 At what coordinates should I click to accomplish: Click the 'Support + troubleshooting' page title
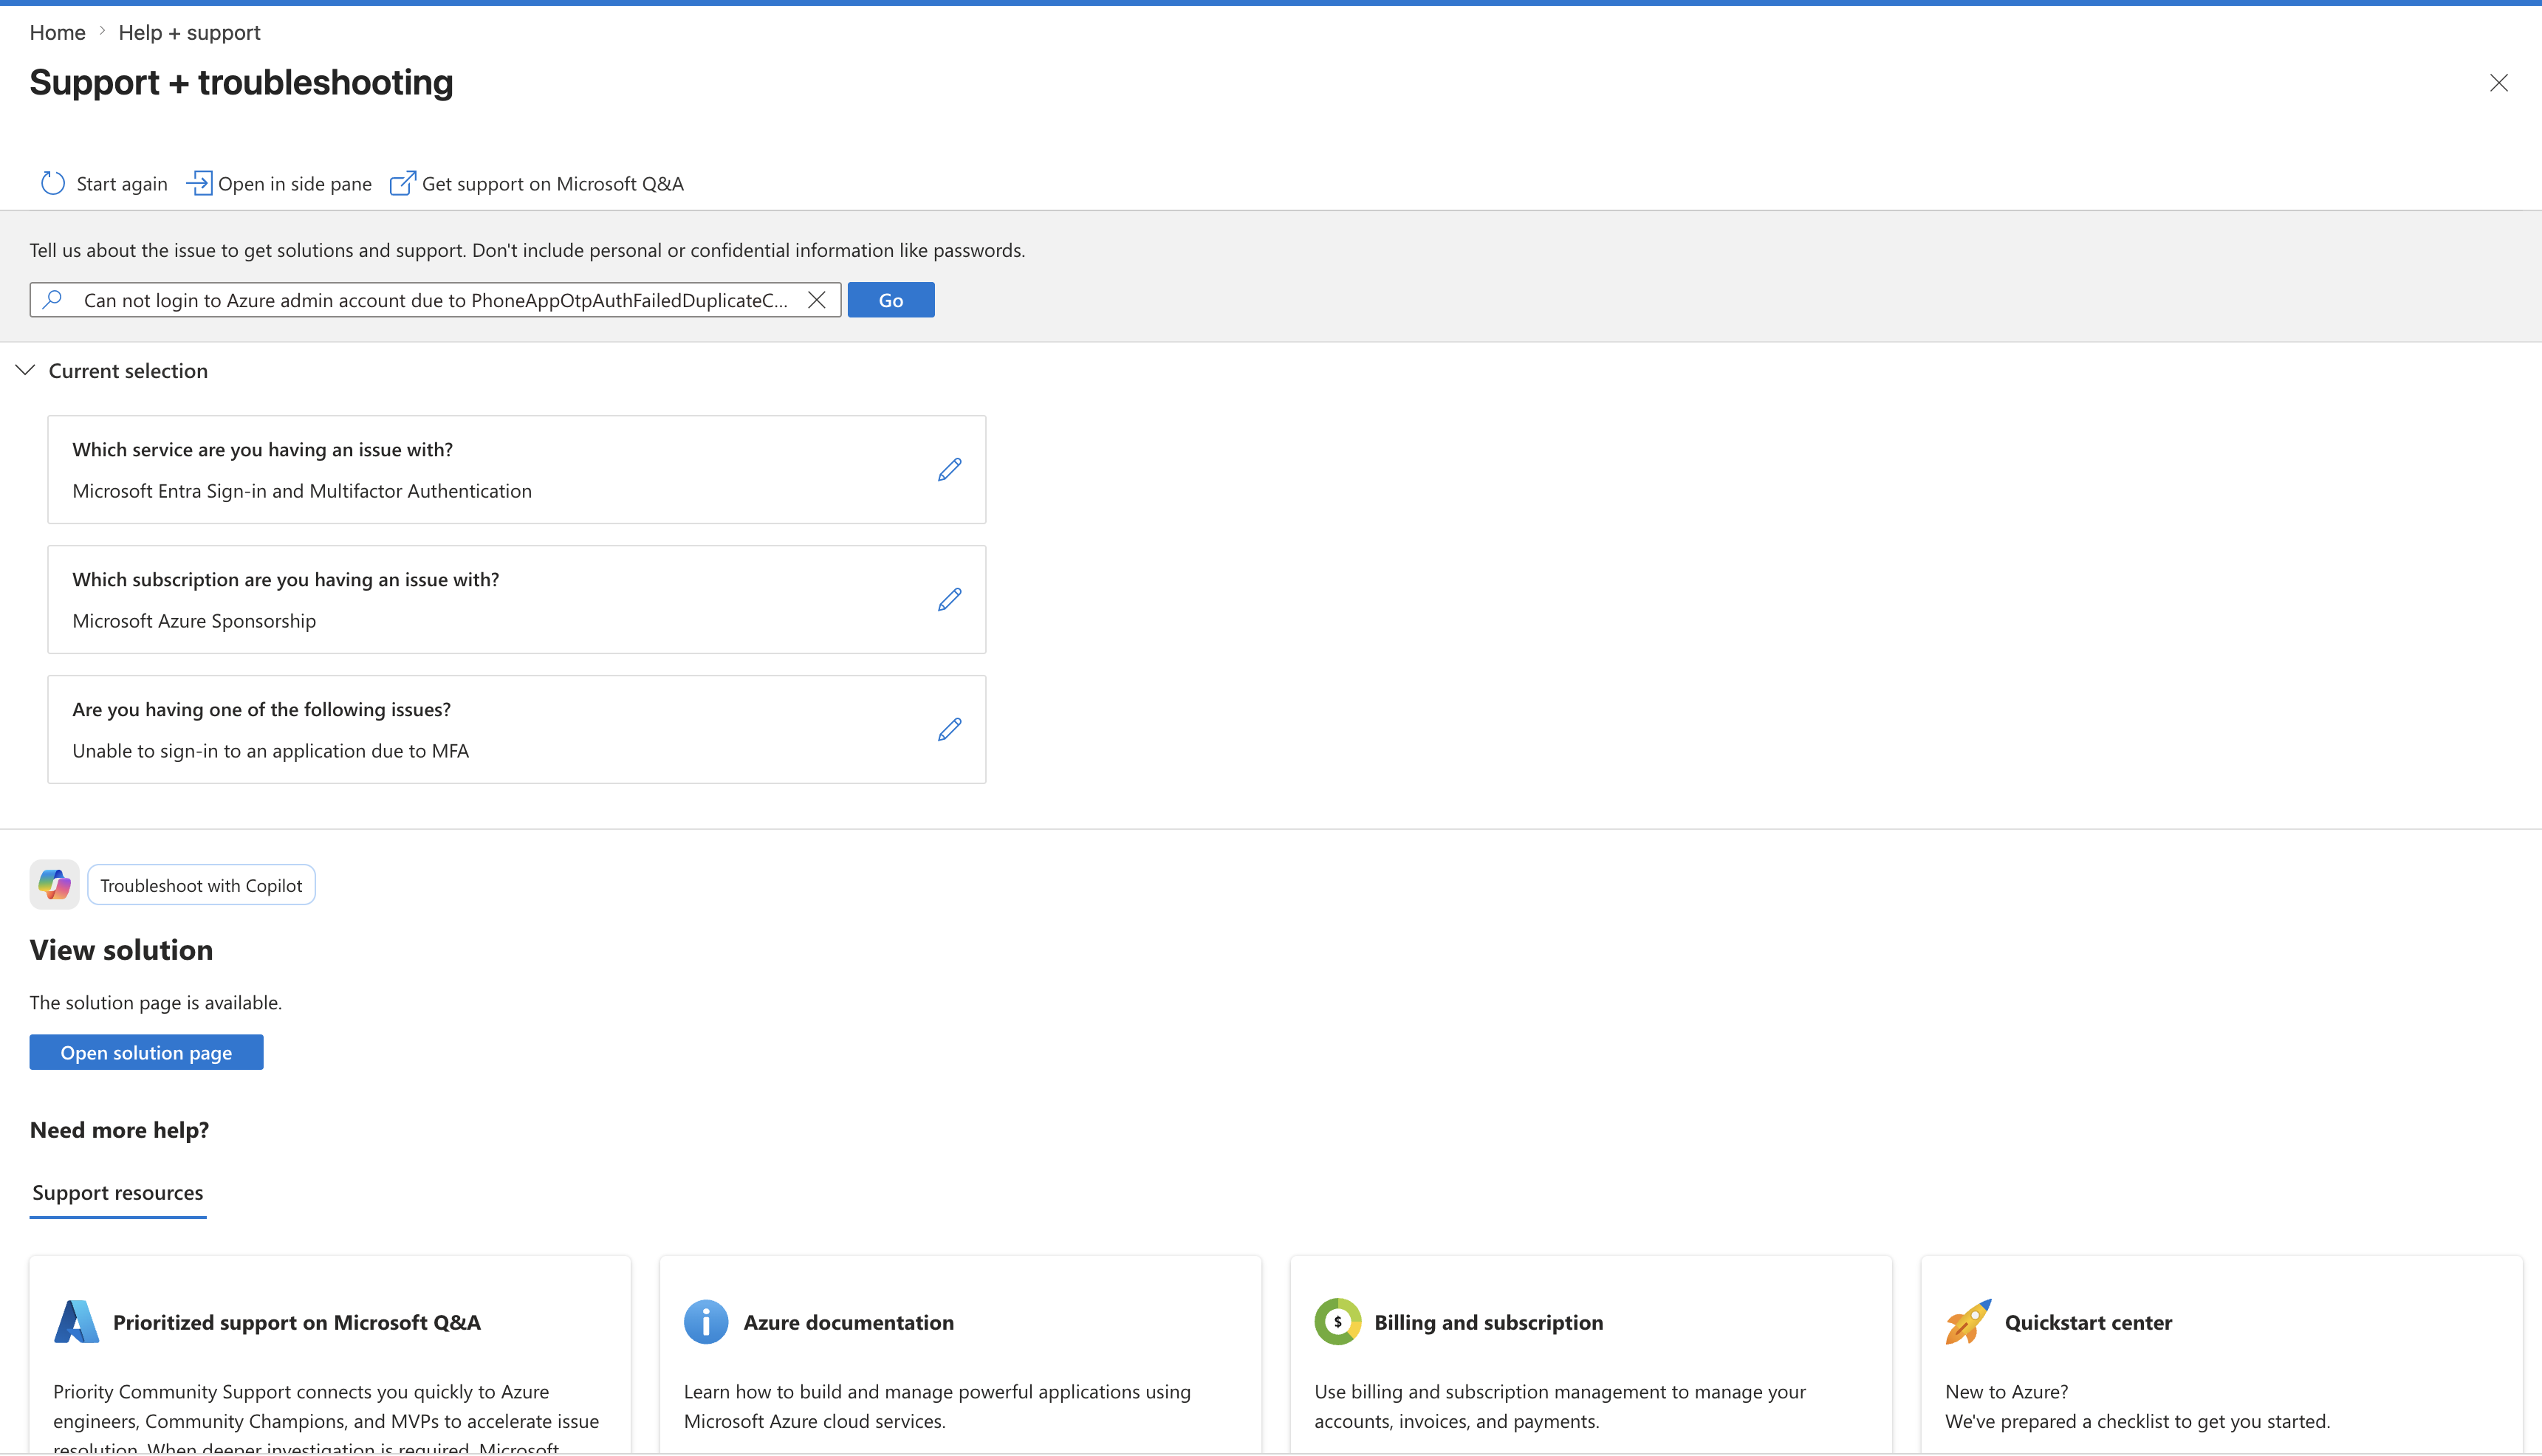click(x=241, y=82)
